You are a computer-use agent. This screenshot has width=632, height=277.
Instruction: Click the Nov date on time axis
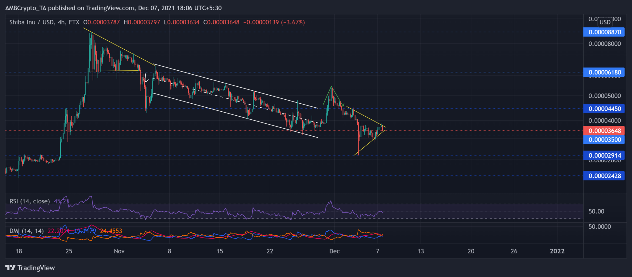(x=119, y=251)
